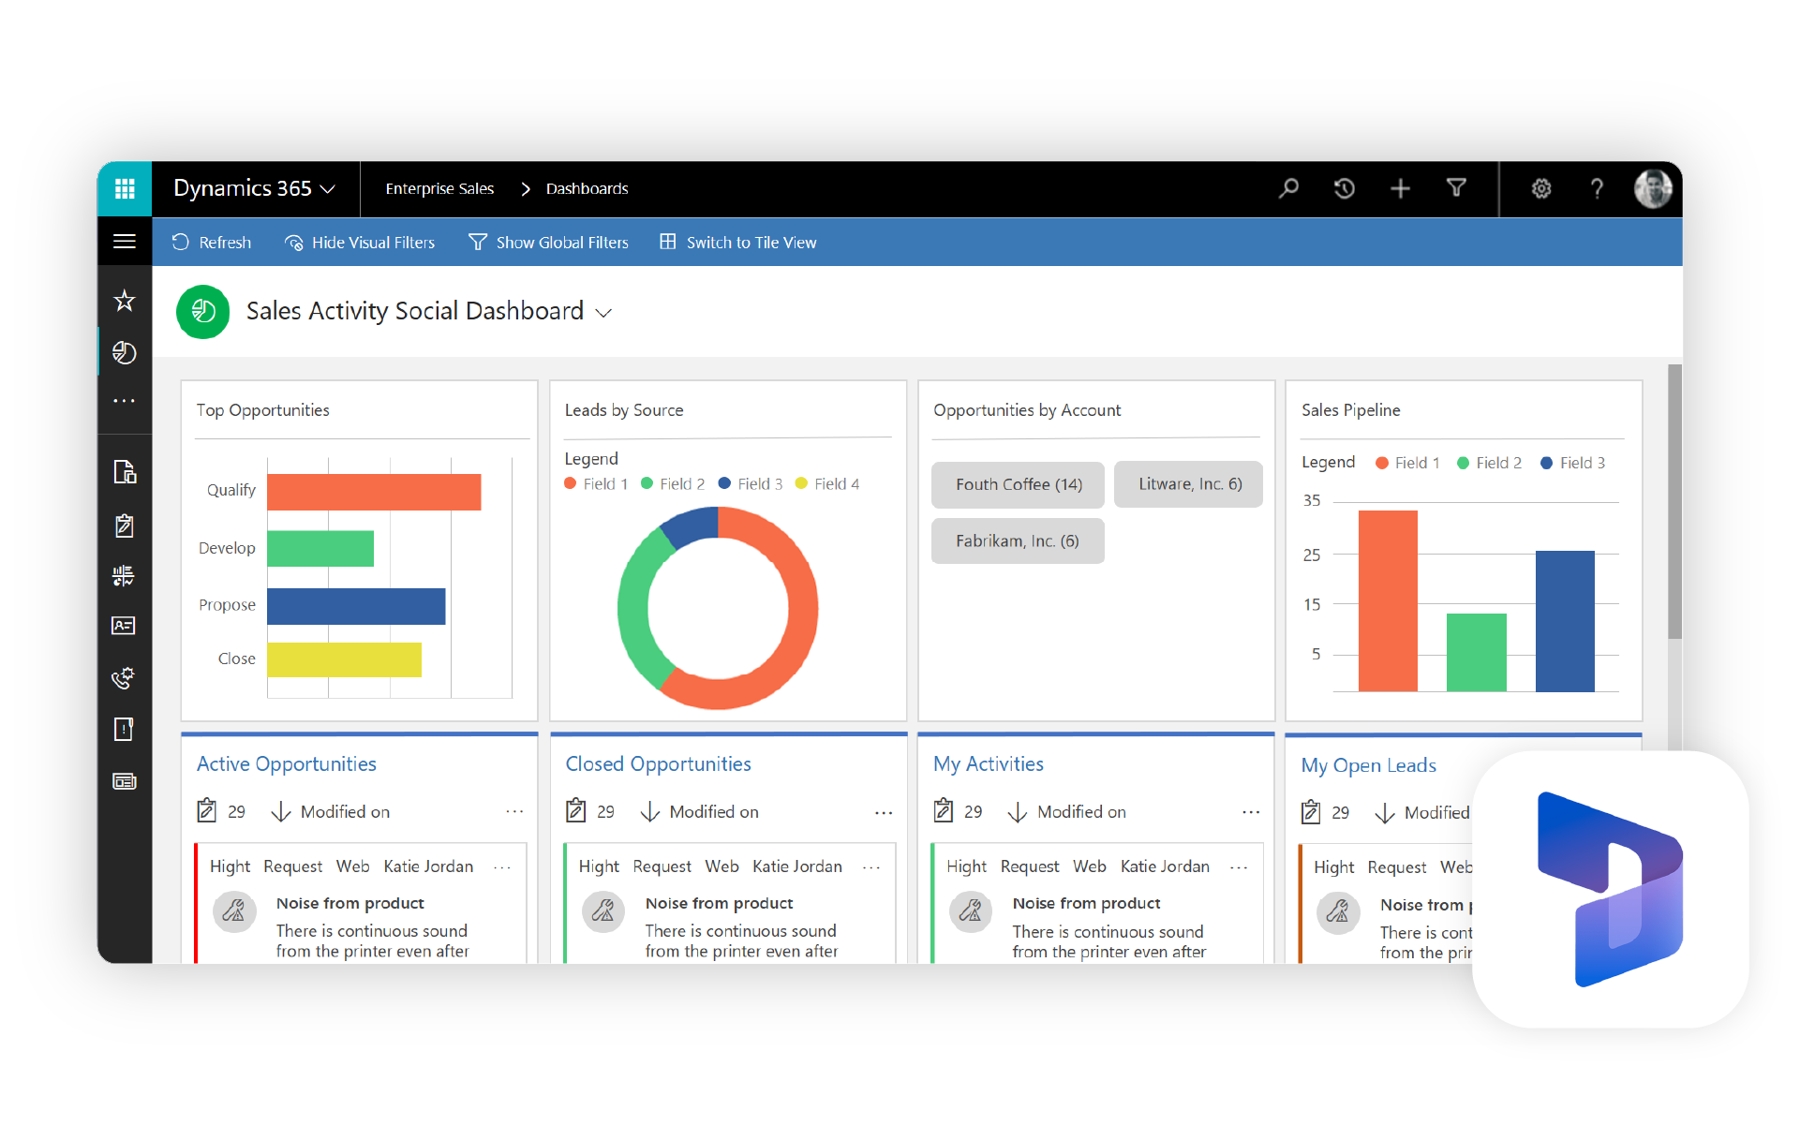Open card options in Active Opportunities record
Image resolution: width=1800 pixels, height=1125 pixels.
click(502, 867)
